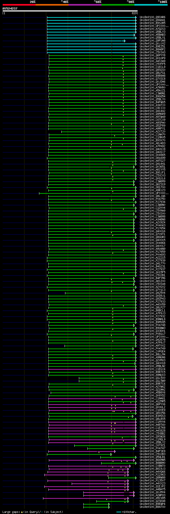This screenshot has width=170, height=514.
Task: Click the purple ~60% identity legend bar
Action: point(85,5)
